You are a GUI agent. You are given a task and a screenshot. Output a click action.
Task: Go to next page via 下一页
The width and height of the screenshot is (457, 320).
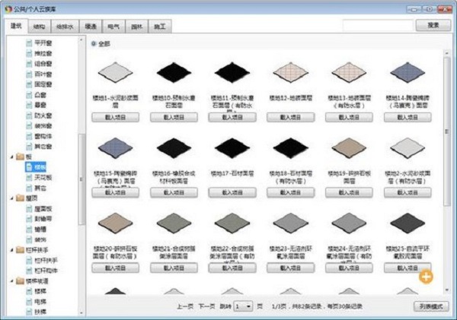pyautogui.click(x=206, y=306)
